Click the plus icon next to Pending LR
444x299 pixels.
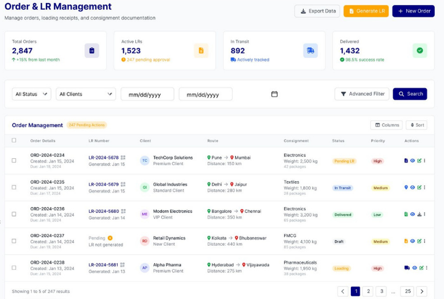tap(110, 238)
